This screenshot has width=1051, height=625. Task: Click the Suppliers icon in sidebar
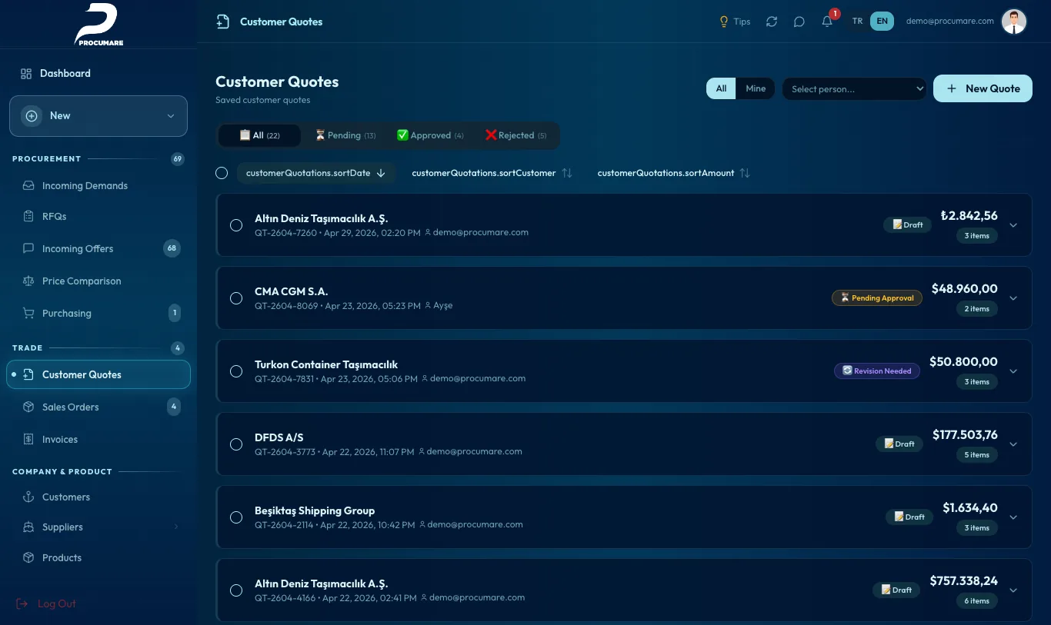click(28, 527)
